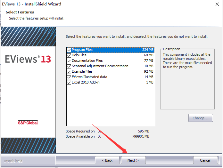Click the Next button
This screenshot has height=168, width=223.
pos(133,160)
